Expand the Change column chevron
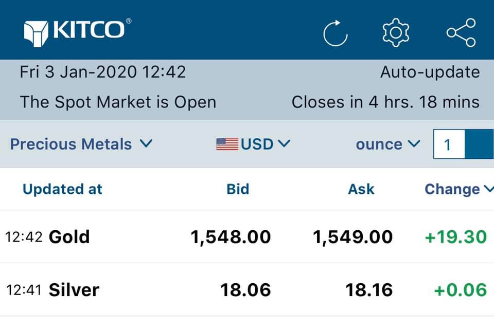Image resolution: width=494 pixels, height=331 pixels. coord(488,189)
